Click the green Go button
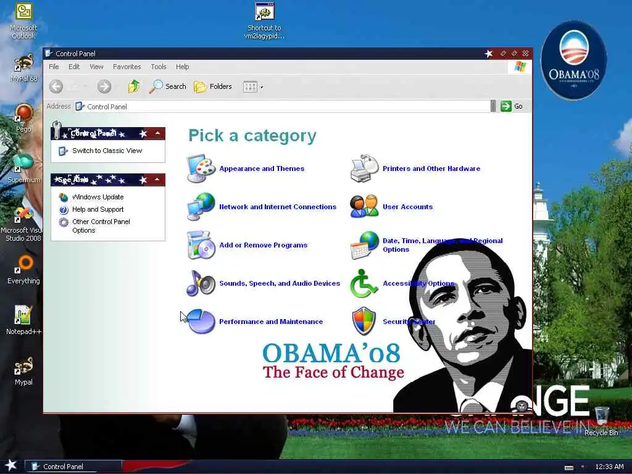The height and width of the screenshot is (474, 632). (x=512, y=106)
